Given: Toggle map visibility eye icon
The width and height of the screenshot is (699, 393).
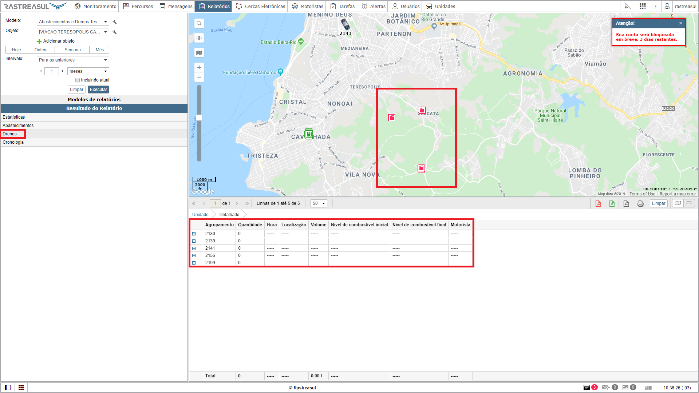Looking at the screenshot, I should (x=199, y=38).
